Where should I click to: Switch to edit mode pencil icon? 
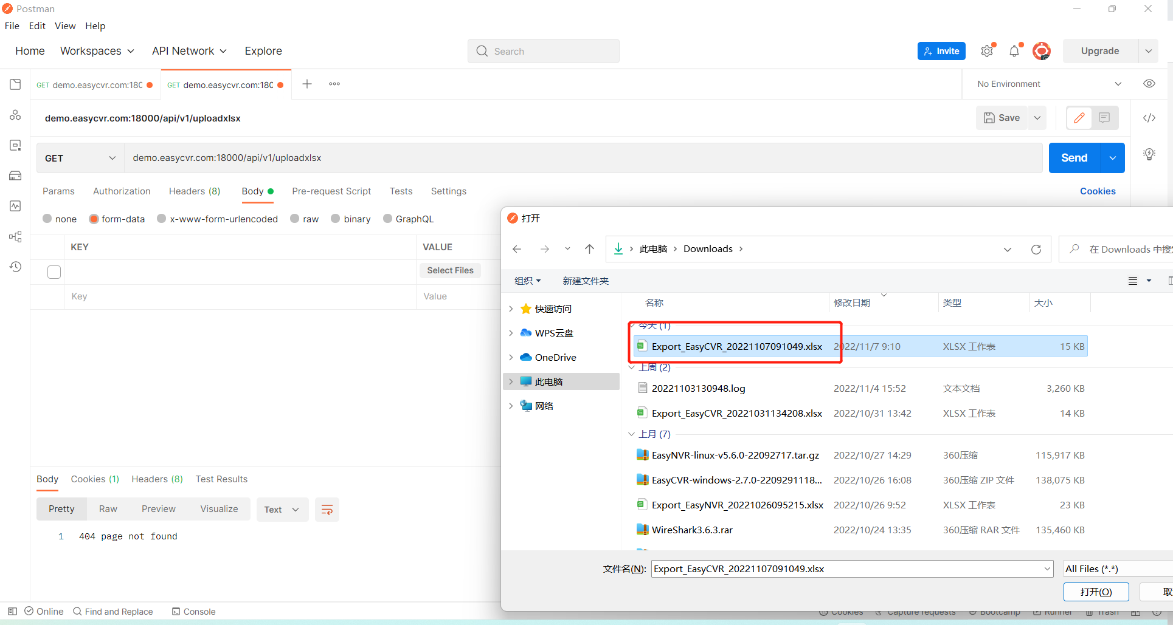(x=1079, y=118)
